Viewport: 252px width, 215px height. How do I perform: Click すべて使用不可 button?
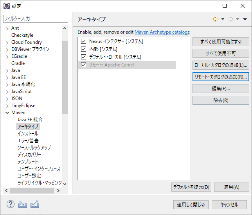click(x=221, y=53)
